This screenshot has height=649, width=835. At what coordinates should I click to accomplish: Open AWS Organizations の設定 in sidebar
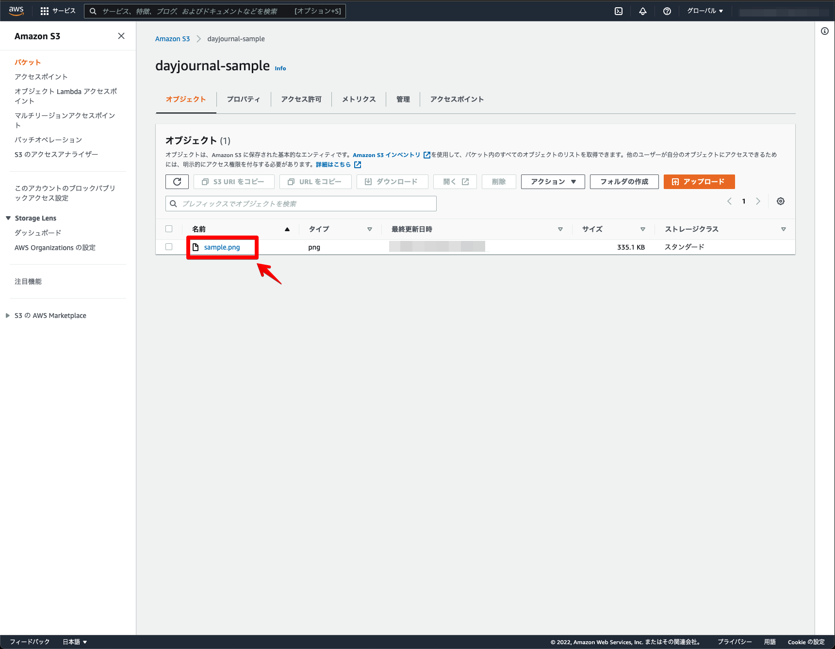point(55,248)
